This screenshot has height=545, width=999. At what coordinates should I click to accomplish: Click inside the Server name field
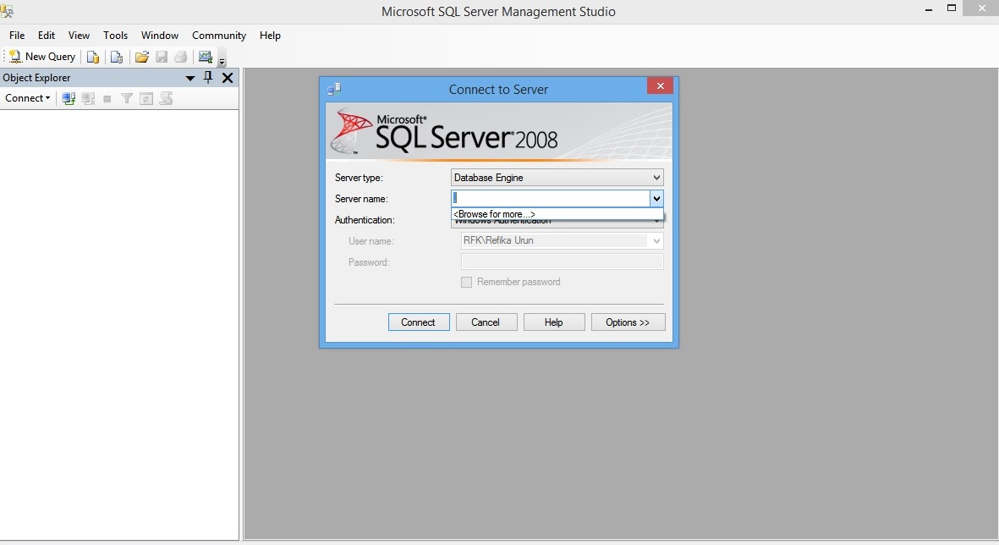coord(551,198)
